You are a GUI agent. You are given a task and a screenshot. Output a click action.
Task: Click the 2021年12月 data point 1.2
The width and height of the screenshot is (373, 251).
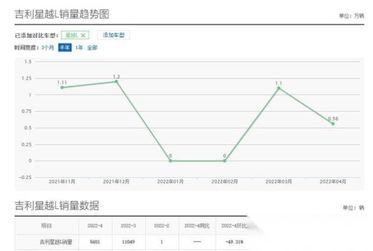116,82
